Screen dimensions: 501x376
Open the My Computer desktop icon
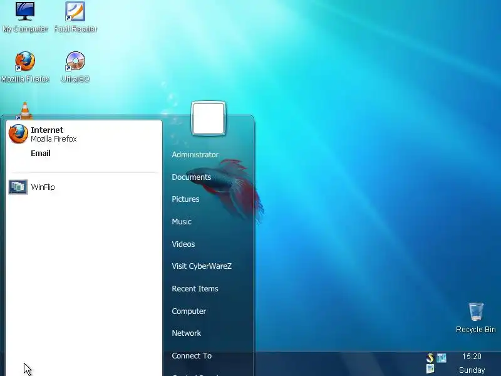click(x=25, y=17)
